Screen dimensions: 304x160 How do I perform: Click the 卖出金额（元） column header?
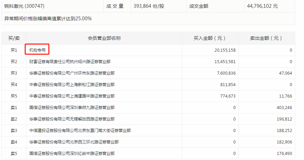pos(266,38)
